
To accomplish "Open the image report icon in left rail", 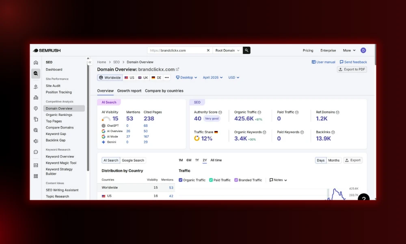I will click(x=36, y=165).
